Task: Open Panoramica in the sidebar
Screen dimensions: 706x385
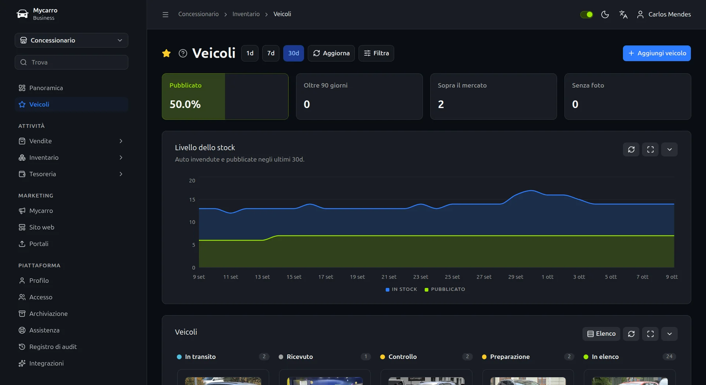Action: [x=71, y=88]
